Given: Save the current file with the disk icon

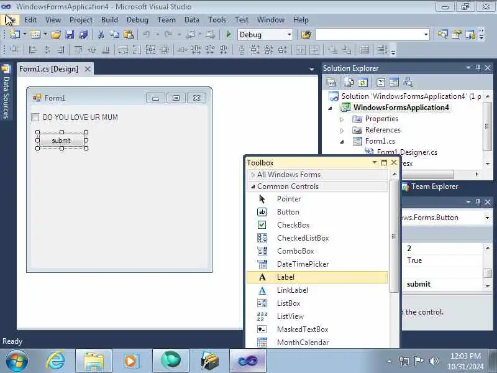Looking at the screenshot, I should click(70, 34).
